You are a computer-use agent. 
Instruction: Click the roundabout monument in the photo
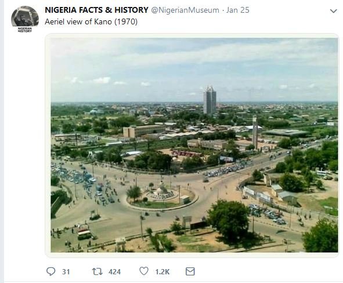(162, 189)
